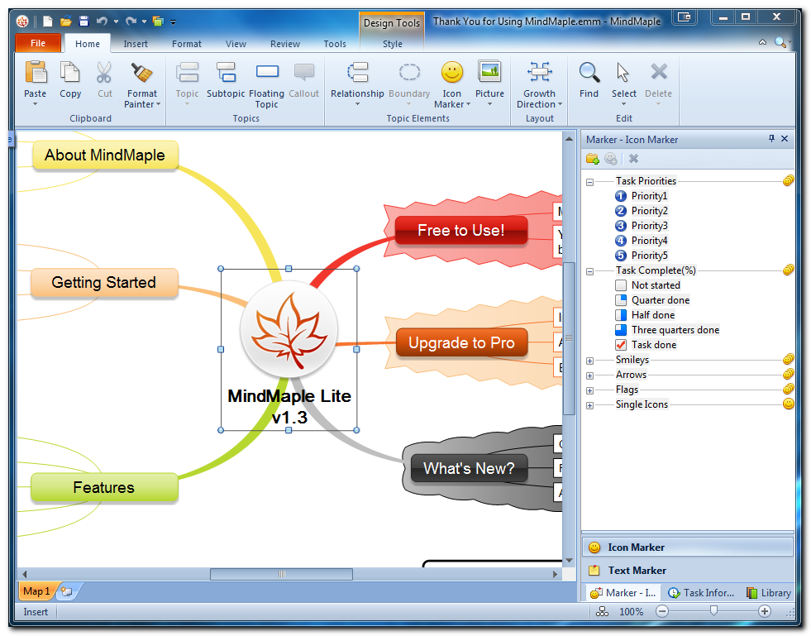Screen dimensions: 811x636
Task: Click the Picture insert icon
Action: 489,72
